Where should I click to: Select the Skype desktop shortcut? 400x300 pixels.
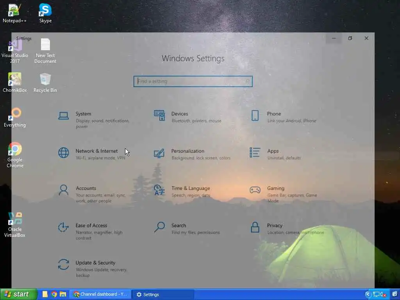coord(45,13)
